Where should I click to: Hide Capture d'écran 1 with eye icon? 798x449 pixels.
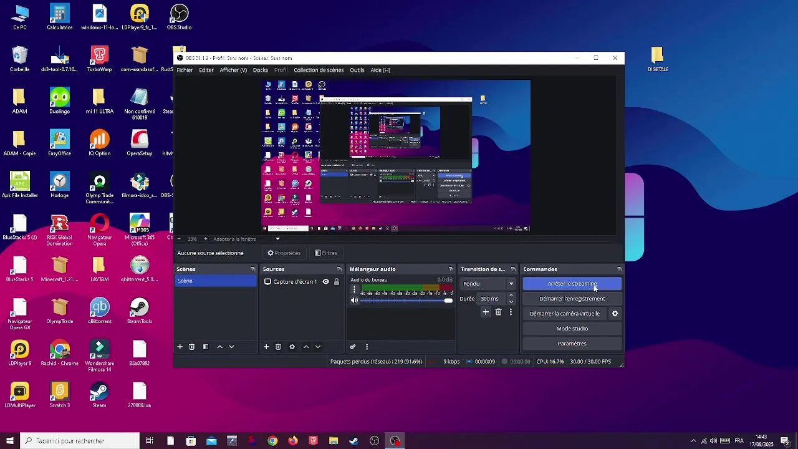pos(325,282)
